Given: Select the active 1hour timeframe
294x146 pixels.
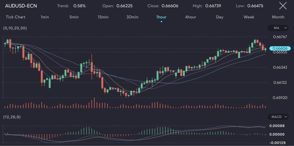Looking at the screenshot, I should tap(161, 17).
